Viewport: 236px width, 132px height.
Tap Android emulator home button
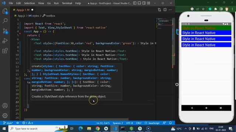[x=206, y=108]
